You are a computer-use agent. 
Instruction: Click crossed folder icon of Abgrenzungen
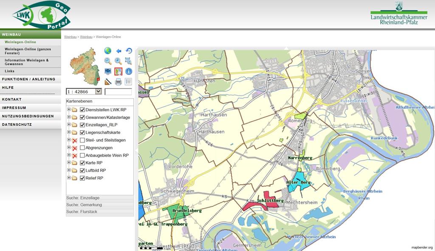click(74, 148)
